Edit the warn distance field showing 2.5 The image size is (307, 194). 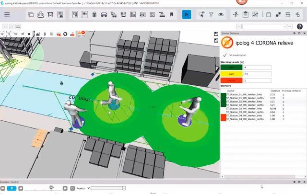click(257, 74)
